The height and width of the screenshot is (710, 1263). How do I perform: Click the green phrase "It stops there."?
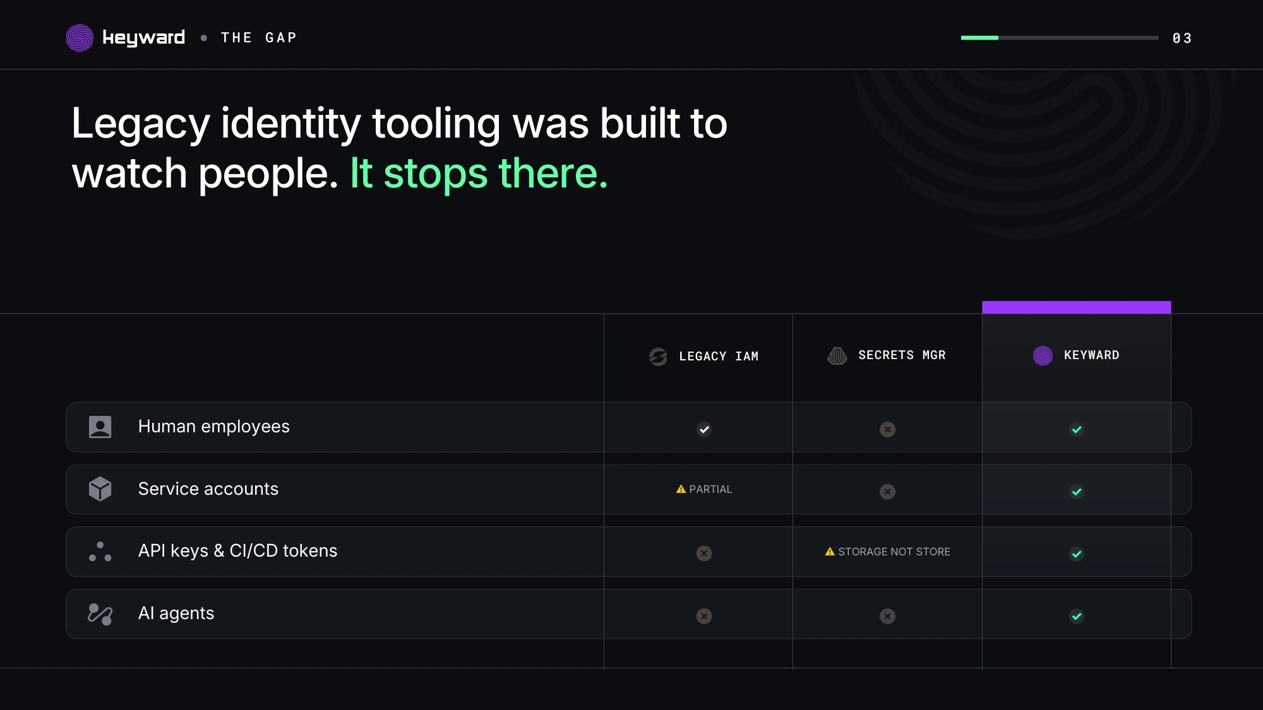tap(479, 173)
